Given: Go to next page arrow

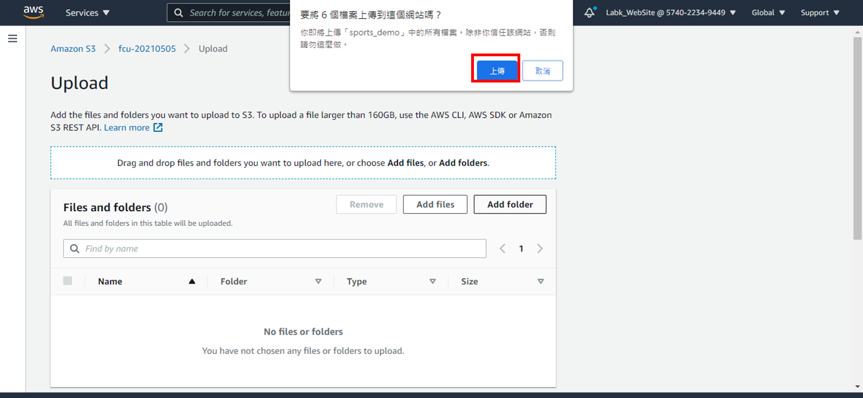Looking at the screenshot, I should [x=540, y=249].
